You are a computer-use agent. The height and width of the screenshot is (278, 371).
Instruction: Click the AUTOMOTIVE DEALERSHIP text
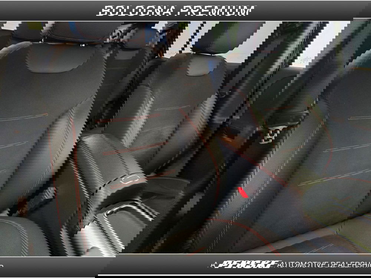324,264
